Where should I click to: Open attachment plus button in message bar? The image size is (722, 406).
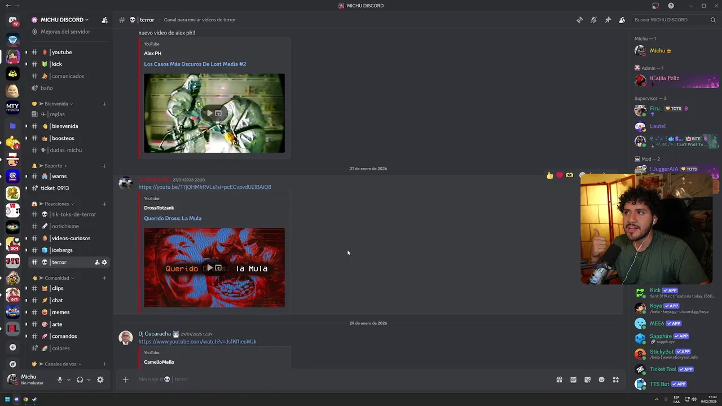[x=125, y=379]
